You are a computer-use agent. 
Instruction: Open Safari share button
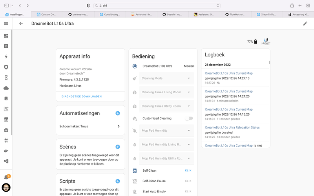click(x=292, y=5)
